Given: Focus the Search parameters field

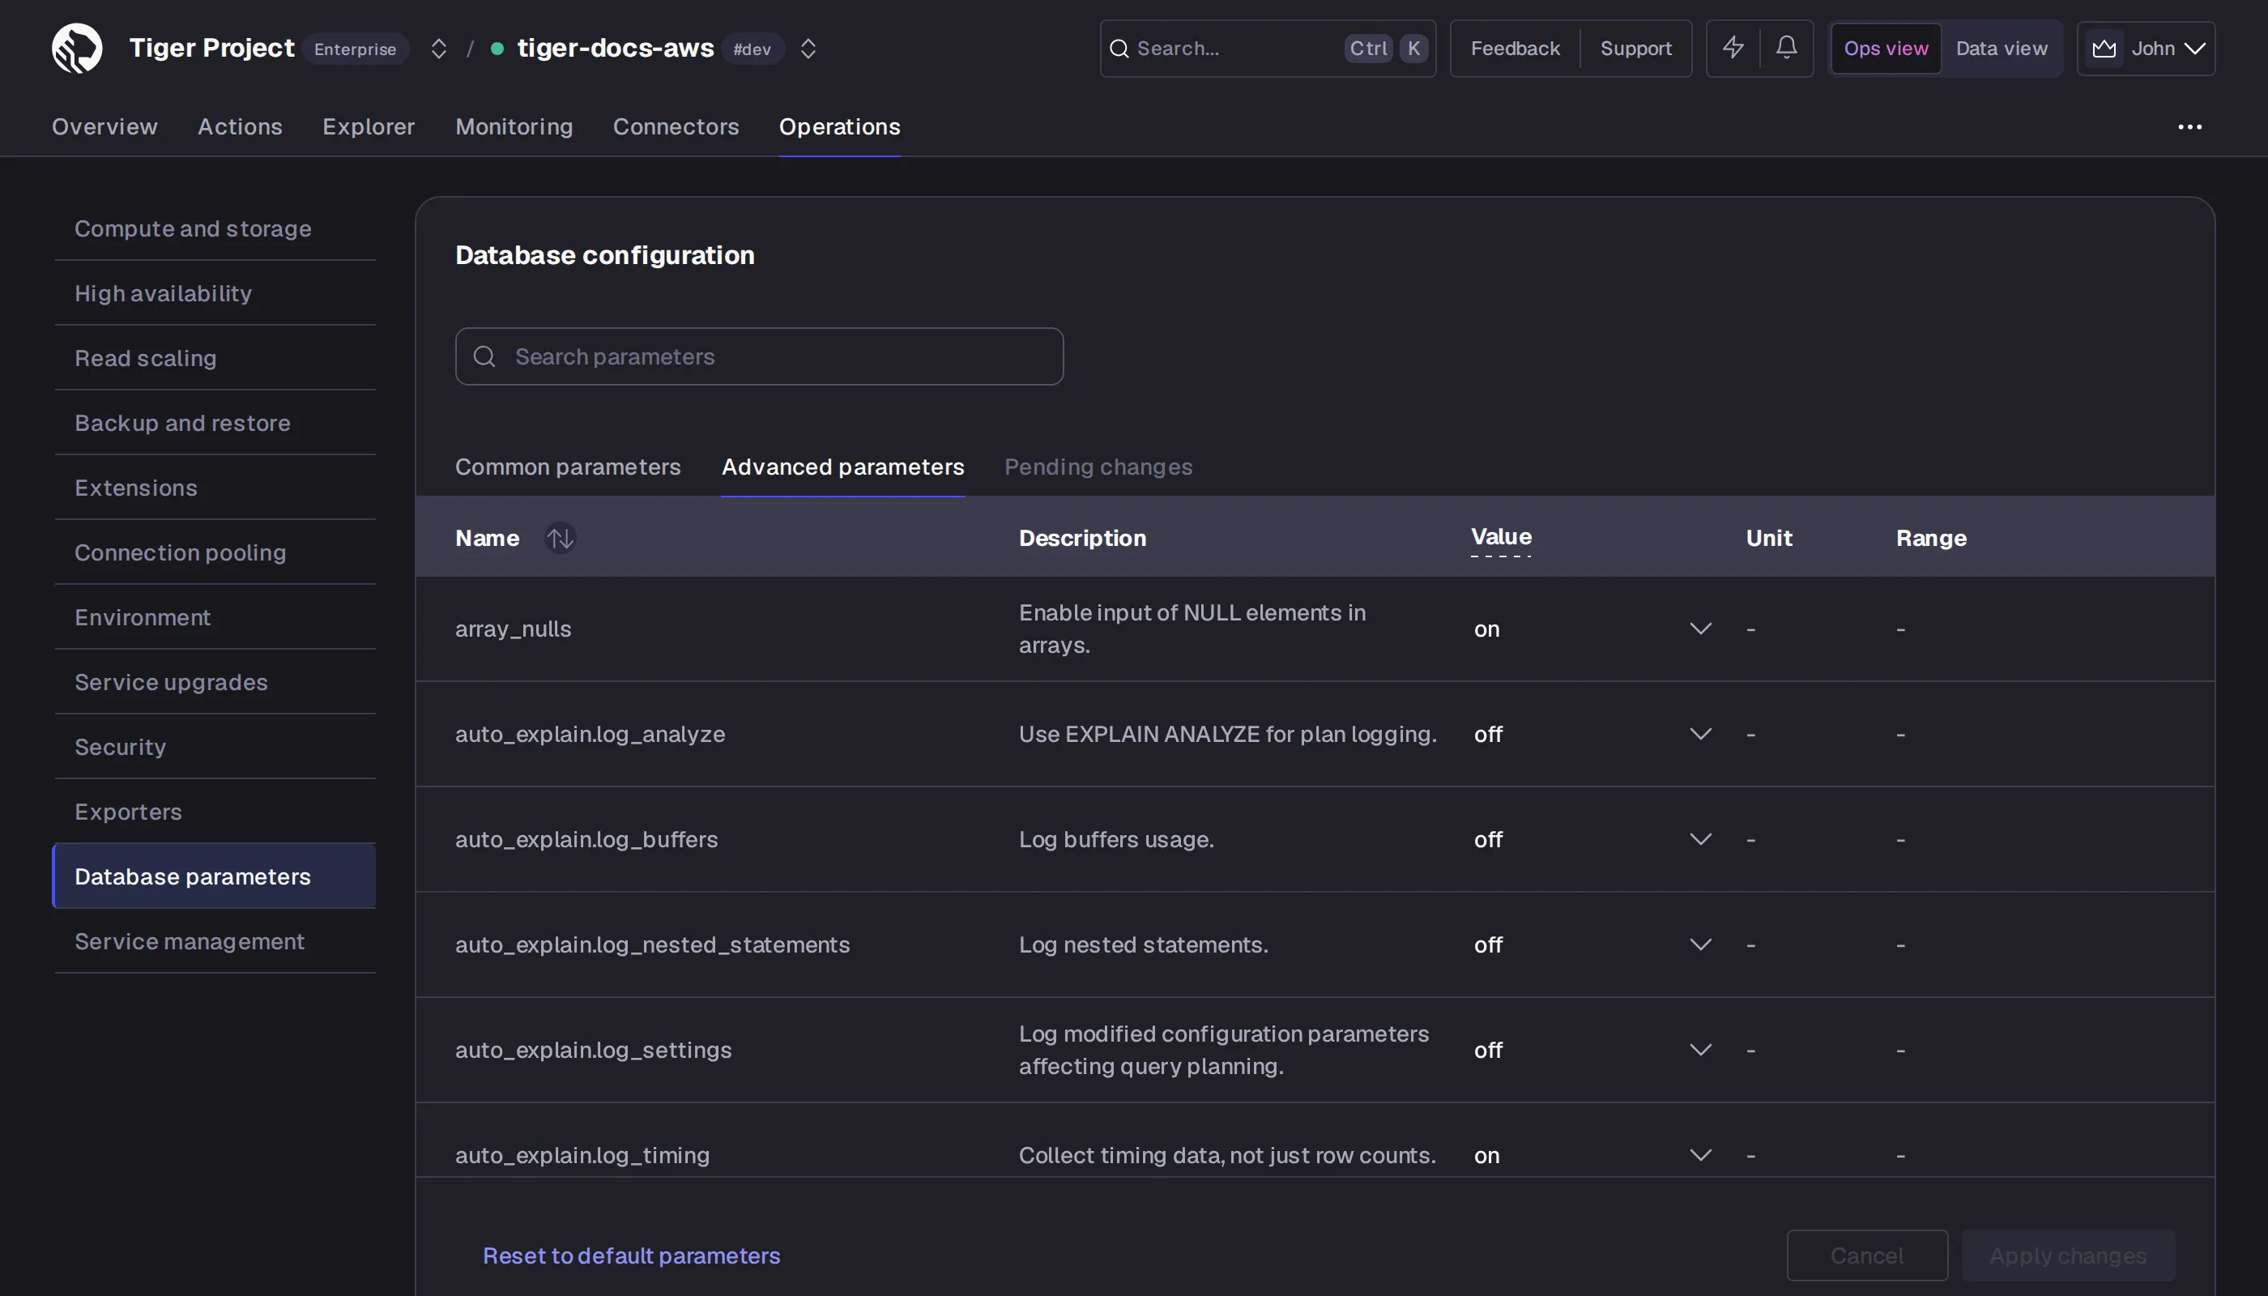Looking at the screenshot, I should [759, 357].
